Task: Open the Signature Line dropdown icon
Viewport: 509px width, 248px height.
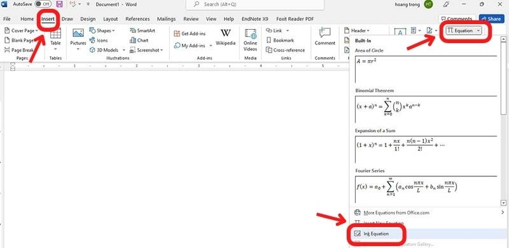Action: [x=432, y=30]
